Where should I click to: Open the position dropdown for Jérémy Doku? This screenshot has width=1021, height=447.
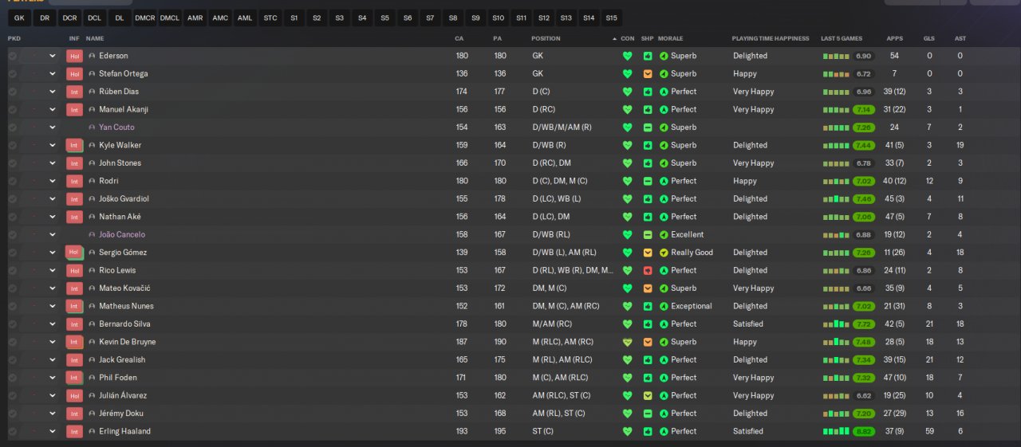coord(53,414)
